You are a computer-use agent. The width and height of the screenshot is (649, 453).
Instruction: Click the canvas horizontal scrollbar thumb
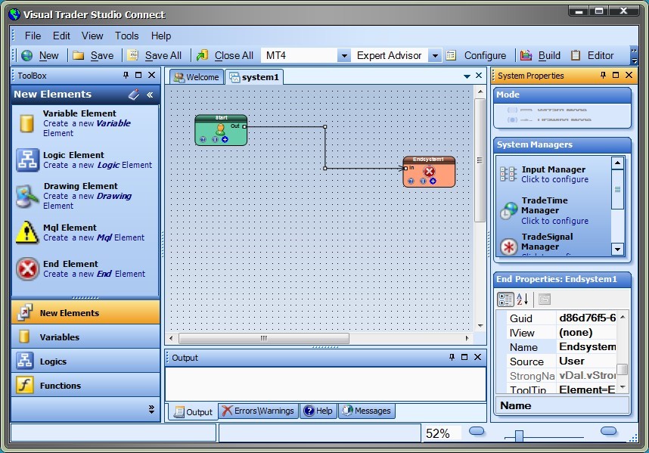point(264,338)
